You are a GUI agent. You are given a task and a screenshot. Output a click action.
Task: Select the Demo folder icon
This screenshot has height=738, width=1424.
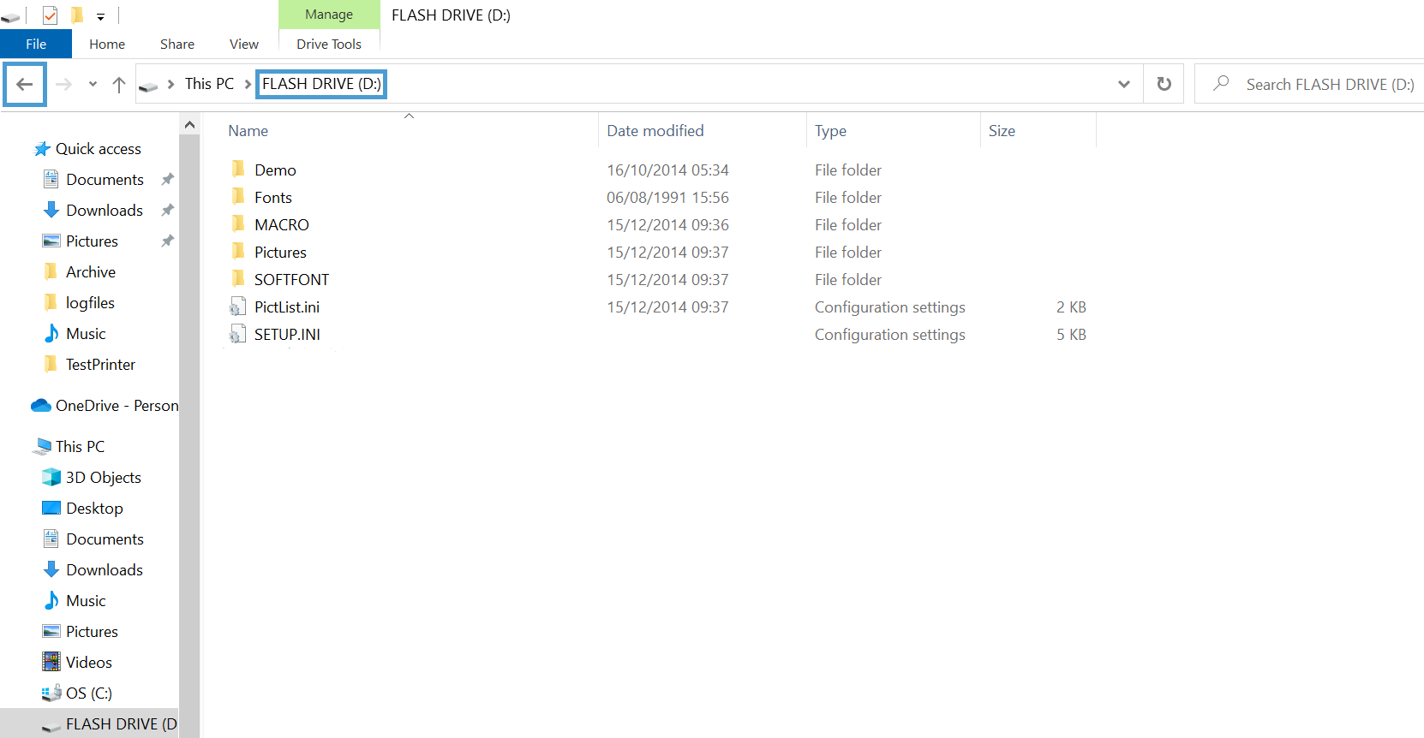click(238, 169)
